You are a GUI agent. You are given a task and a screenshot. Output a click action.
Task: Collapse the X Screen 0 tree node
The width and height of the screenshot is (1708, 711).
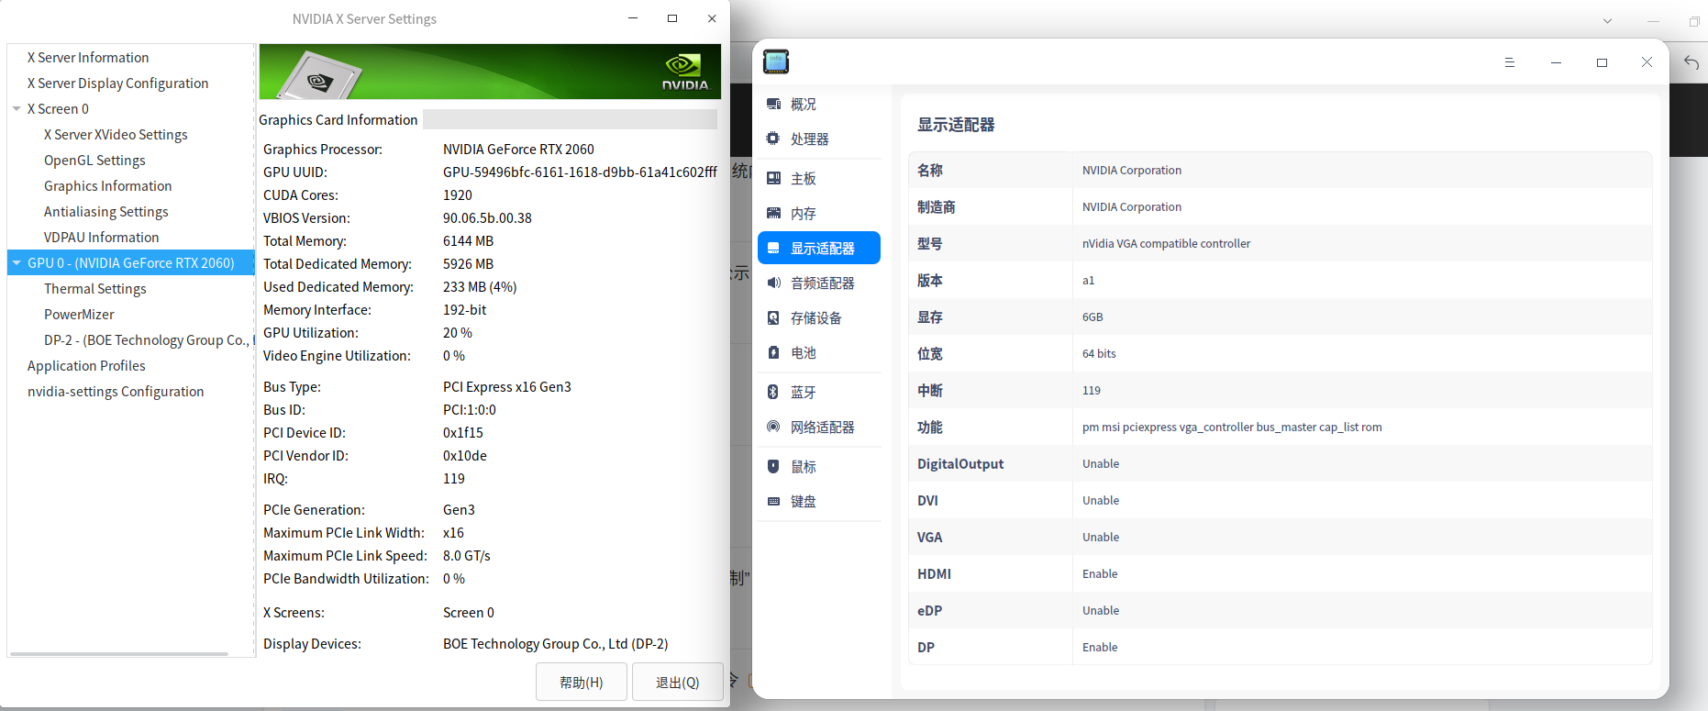coord(17,109)
